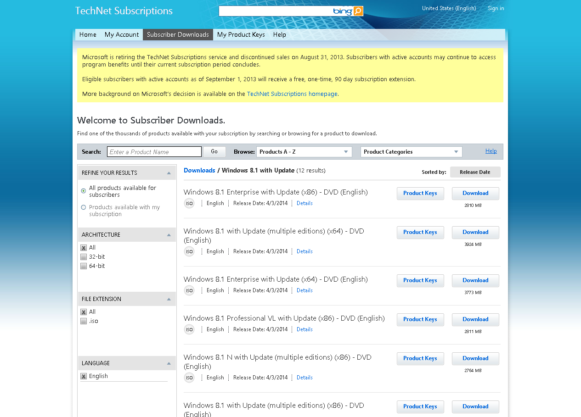
Task: Click the 3924 MB size text
Action: (x=473, y=245)
